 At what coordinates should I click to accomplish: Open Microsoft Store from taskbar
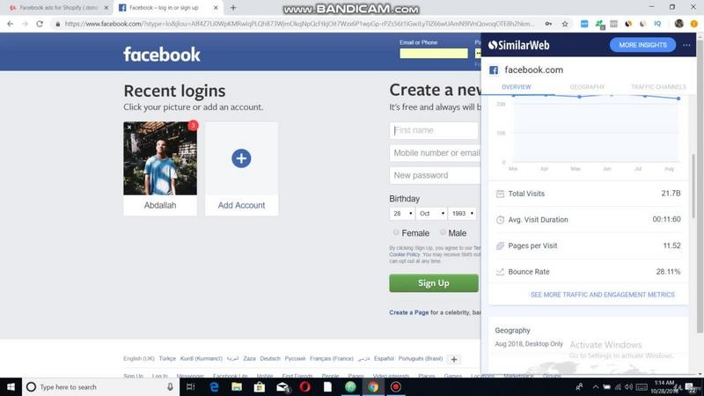259,386
